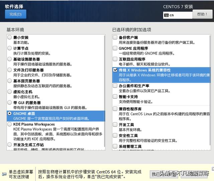
Task: Uncheck 传统 X Windows 系统的兼容性
Action: (x=115, y=70)
